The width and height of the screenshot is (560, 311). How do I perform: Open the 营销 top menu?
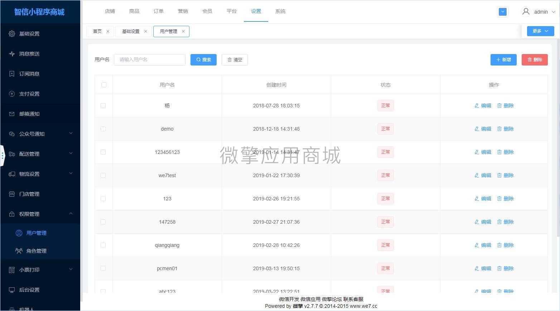pos(183,11)
